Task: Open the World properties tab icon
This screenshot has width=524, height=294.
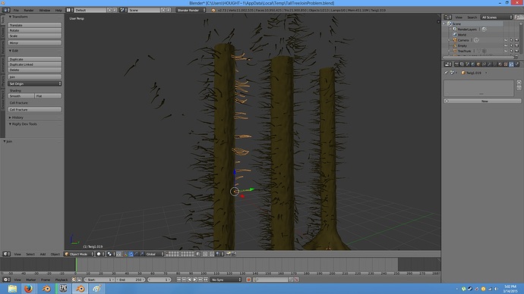Action: click(x=473, y=64)
